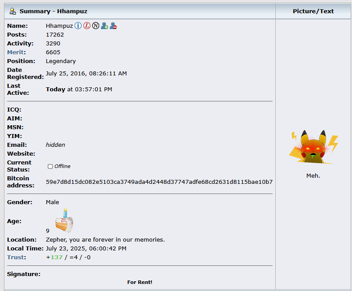The height and width of the screenshot is (291, 352).
Task: Click the location text about Zepher
Action: 105,240
